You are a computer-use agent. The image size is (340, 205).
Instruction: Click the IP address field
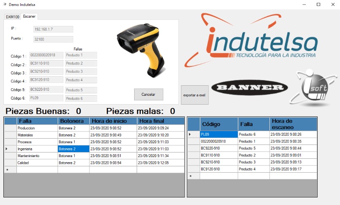[53, 29]
